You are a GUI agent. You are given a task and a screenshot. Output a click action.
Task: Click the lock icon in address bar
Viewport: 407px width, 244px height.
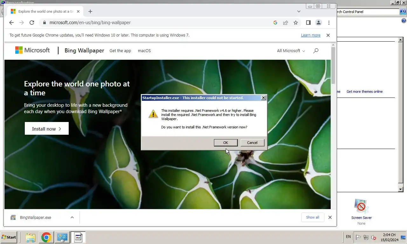[44, 23]
